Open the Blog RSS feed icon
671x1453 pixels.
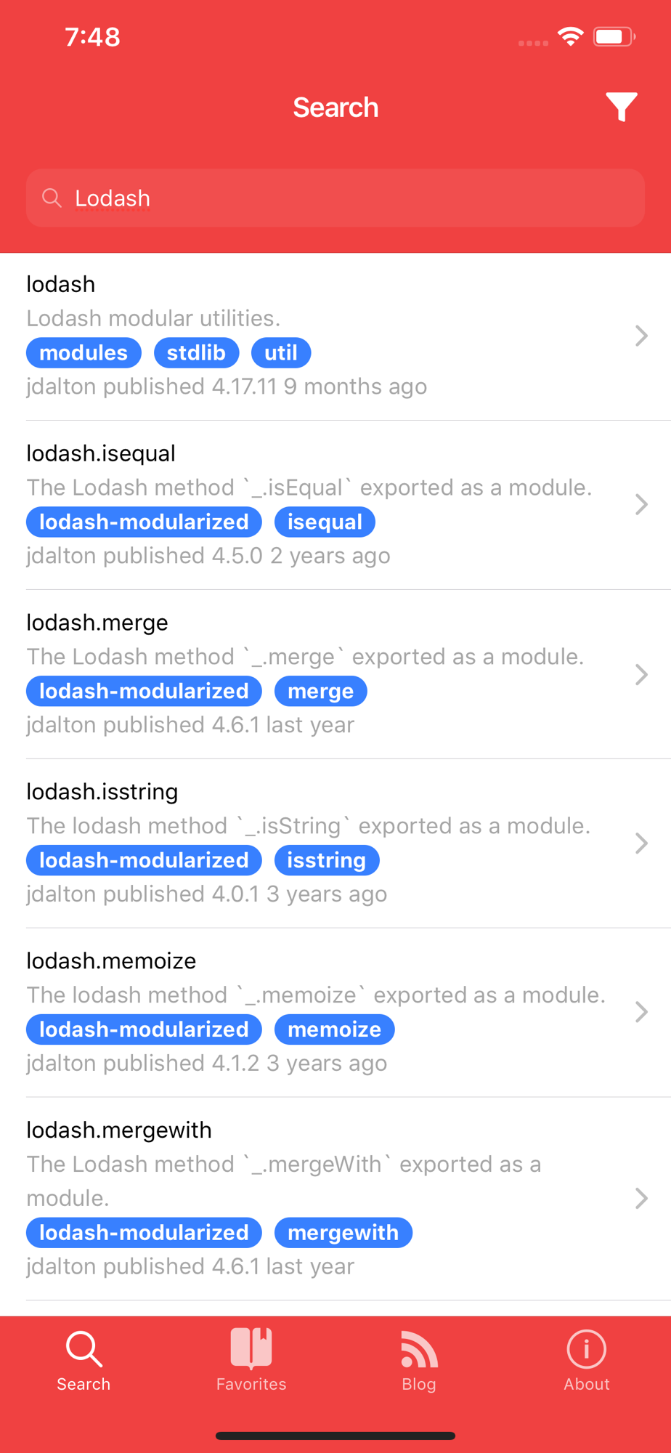coord(419,1349)
